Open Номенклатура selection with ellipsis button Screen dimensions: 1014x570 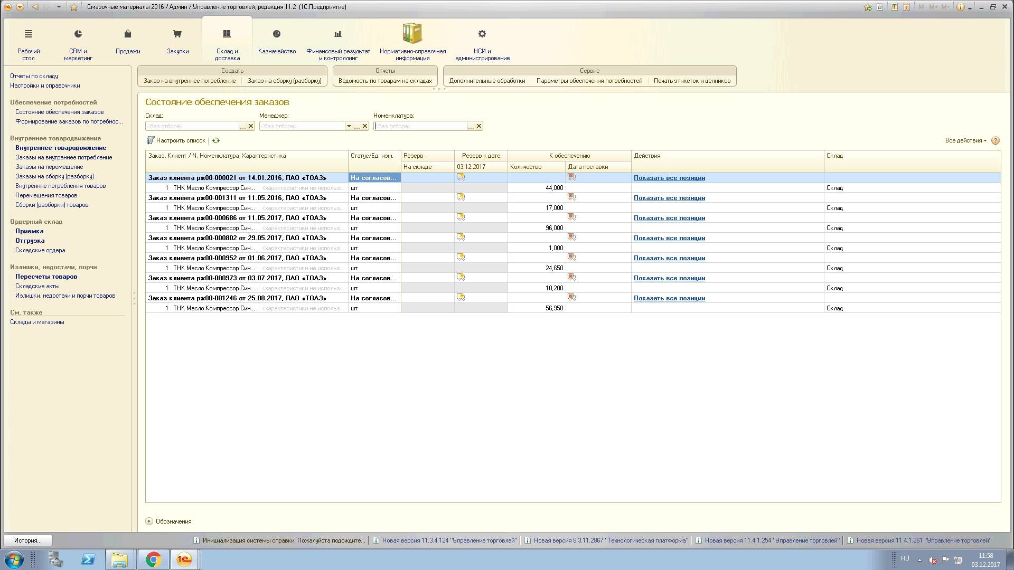(x=471, y=126)
